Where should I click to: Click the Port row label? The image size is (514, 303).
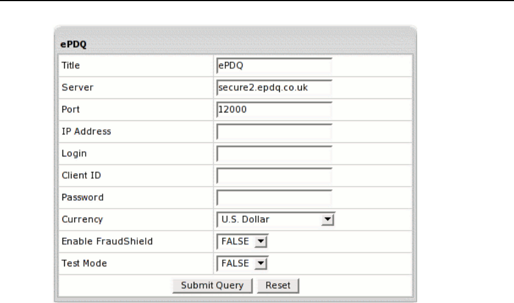coord(70,109)
